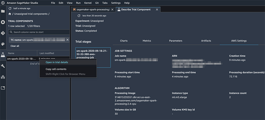Click the 1/20 filters indicator text
265x120 pixels.
coord(34,26)
